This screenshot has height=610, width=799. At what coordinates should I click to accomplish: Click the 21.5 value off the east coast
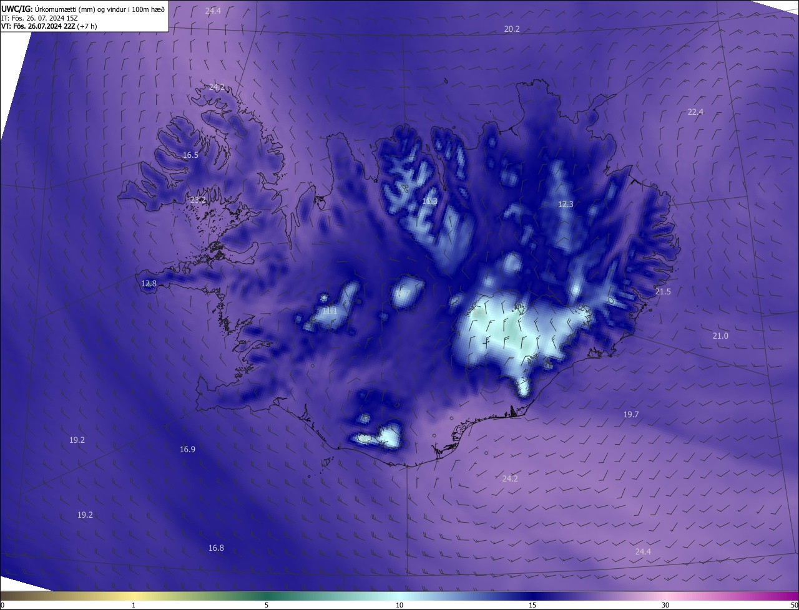click(x=663, y=292)
